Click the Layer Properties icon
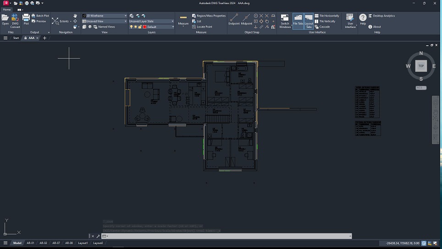The image size is (442, 249). pos(131,16)
